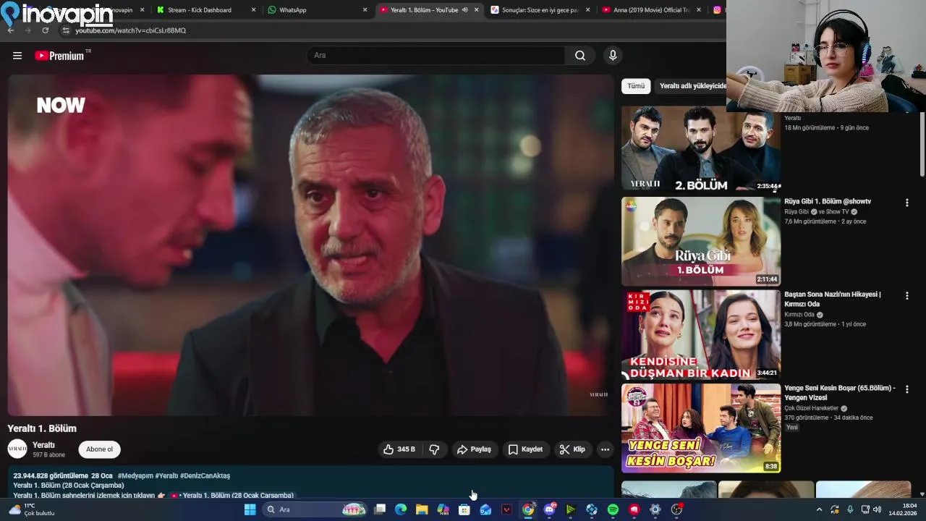Click the YouTube page vertical scrollbar
The image size is (926, 521).
pos(922,145)
